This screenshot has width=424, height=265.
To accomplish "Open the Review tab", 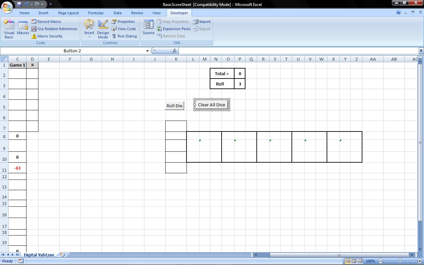I will [x=137, y=13].
